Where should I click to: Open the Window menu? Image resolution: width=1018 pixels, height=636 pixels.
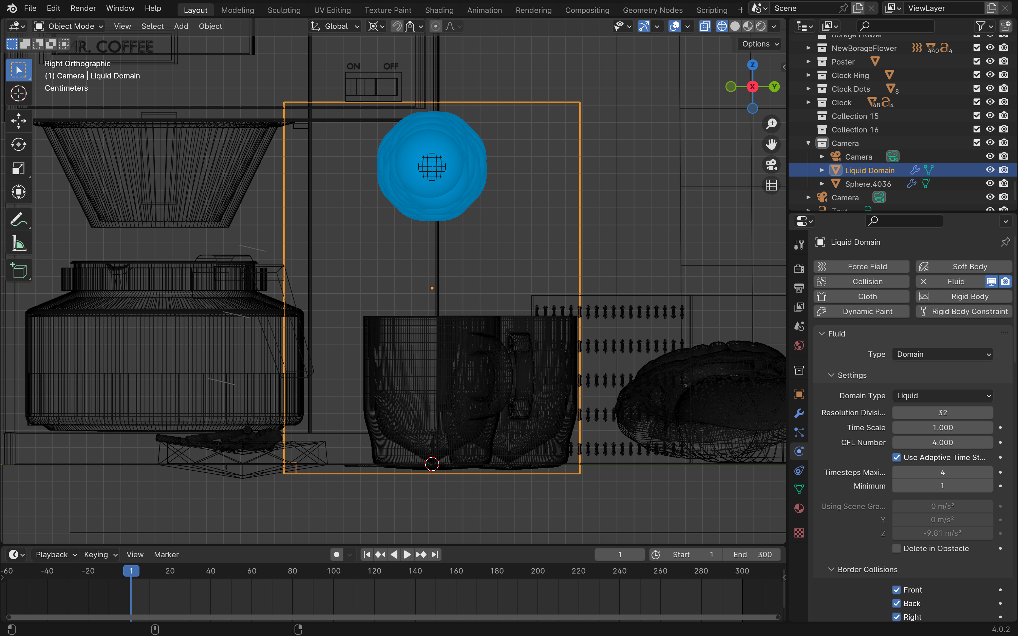click(x=120, y=8)
